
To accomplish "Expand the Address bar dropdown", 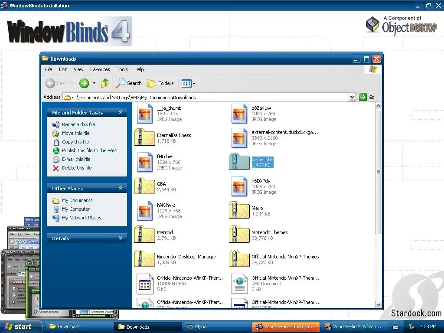I will [352, 97].
